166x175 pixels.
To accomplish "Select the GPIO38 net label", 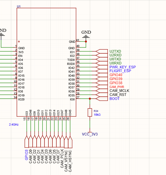I will click(116, 83).
